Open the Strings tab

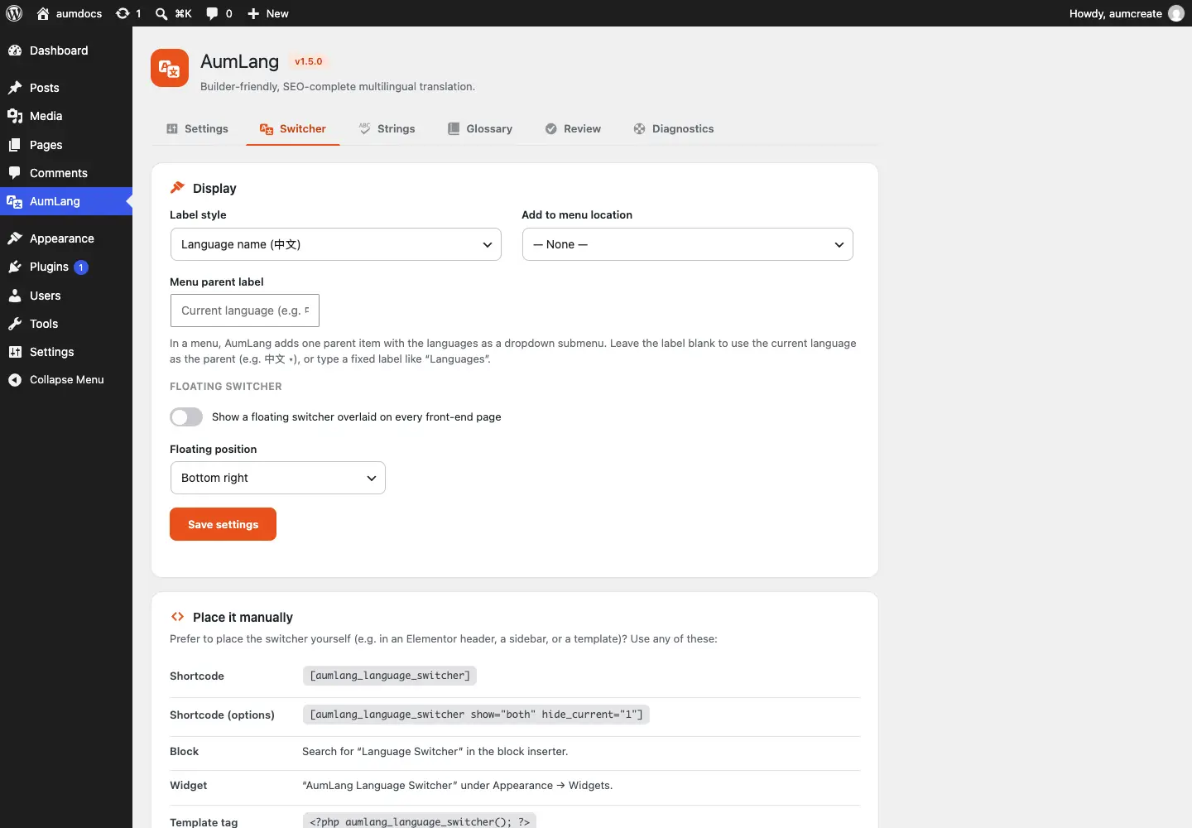click(387, 129)
